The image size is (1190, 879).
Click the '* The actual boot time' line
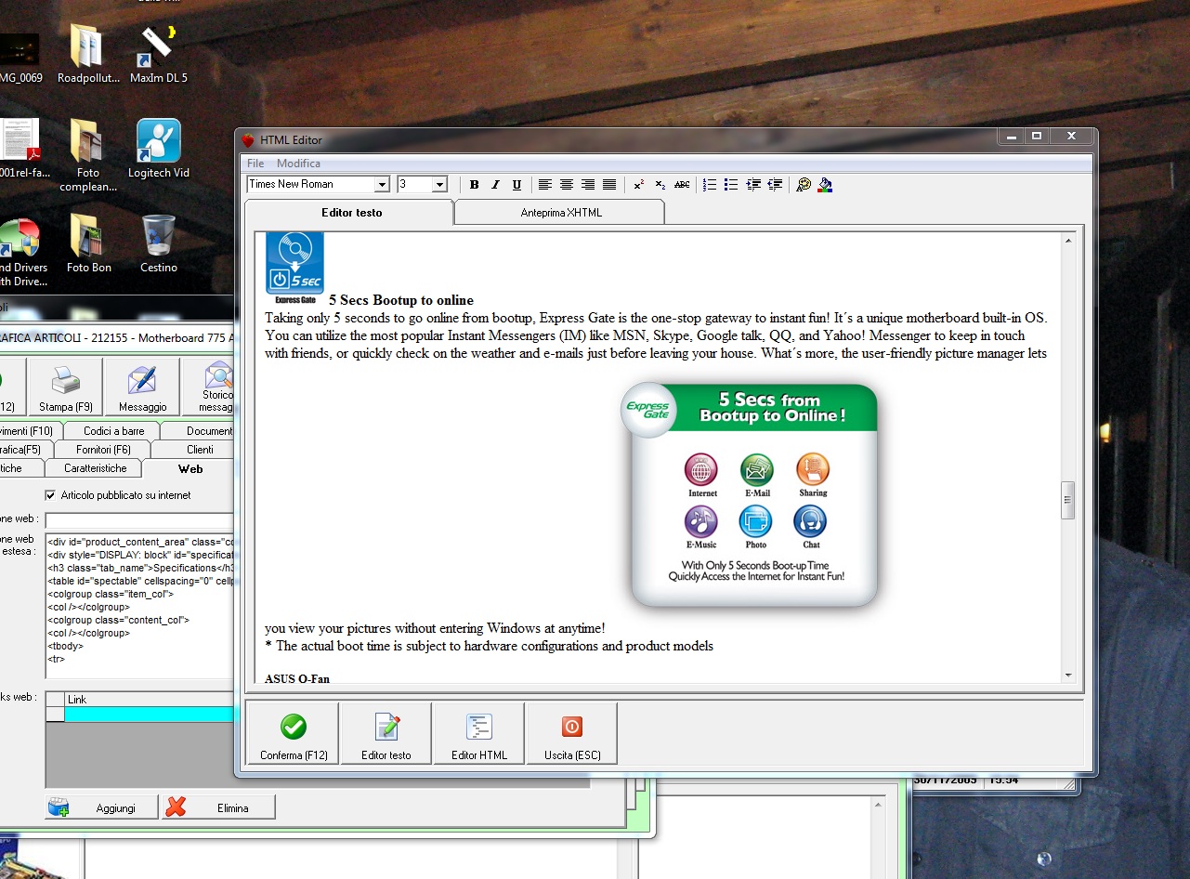pos(489,646)
